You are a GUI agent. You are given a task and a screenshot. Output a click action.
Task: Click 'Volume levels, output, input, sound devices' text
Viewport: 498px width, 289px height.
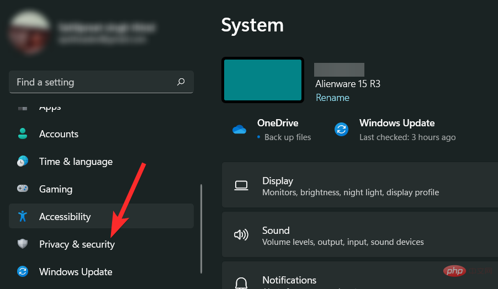(343, 242)
